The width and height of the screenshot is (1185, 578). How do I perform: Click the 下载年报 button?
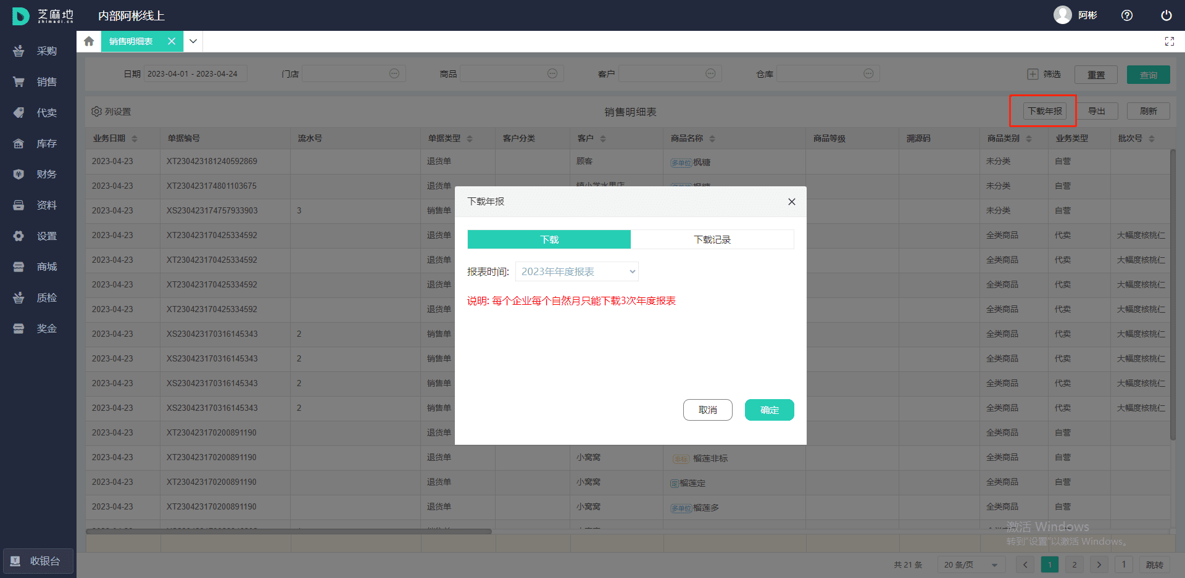point(1045,111)
